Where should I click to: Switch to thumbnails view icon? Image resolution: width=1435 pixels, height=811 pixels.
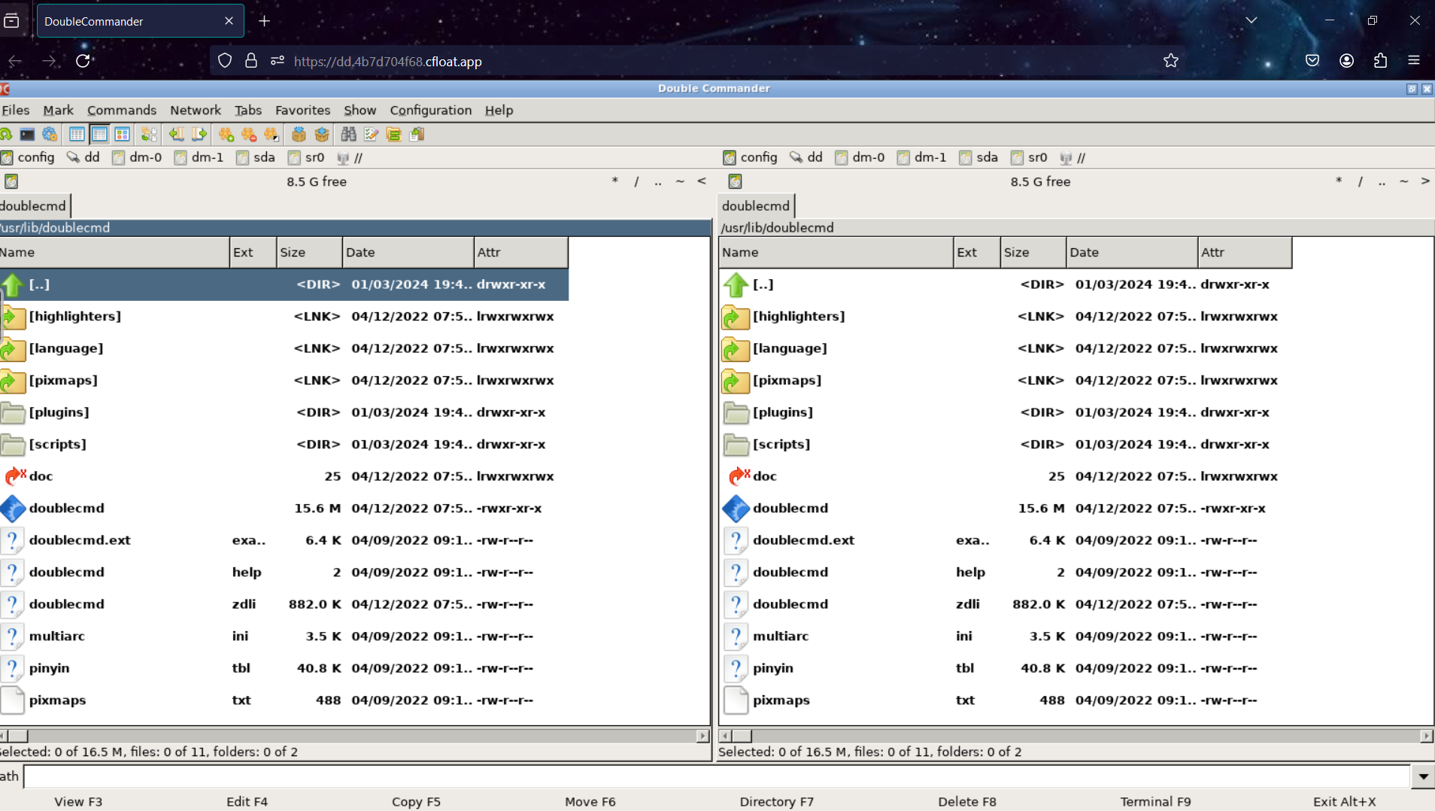[x=122, y=135]
